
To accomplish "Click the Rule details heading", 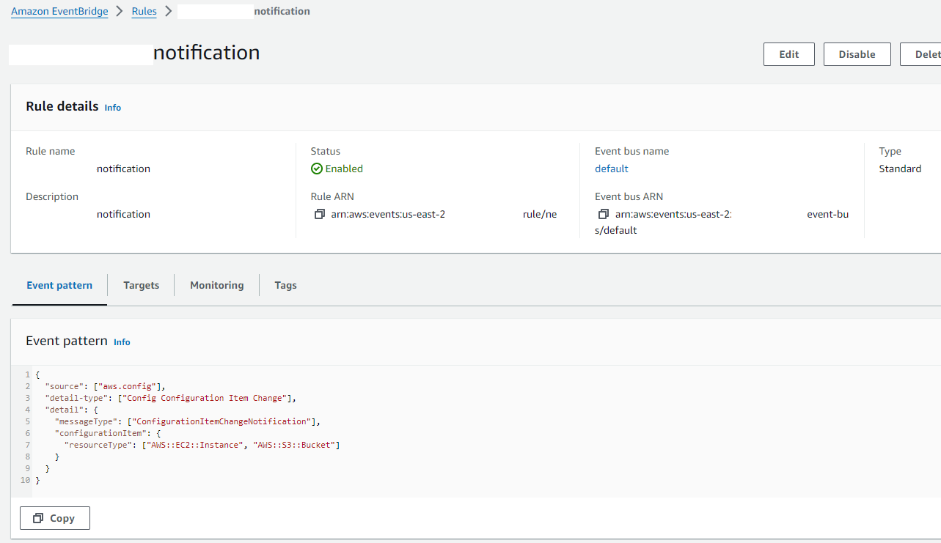I will (x=62, y=106).
